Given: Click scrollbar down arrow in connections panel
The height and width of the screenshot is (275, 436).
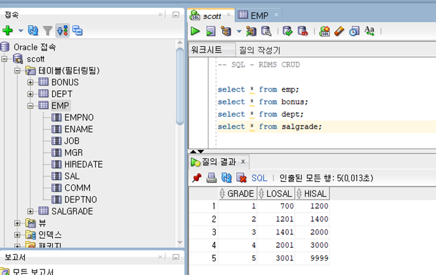Looking at the screenshot, I should pyautogui.click(x=180, y=243).
